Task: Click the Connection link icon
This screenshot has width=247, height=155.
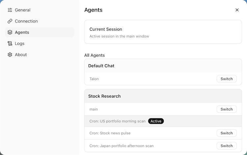Action: (x=10, y=21)
